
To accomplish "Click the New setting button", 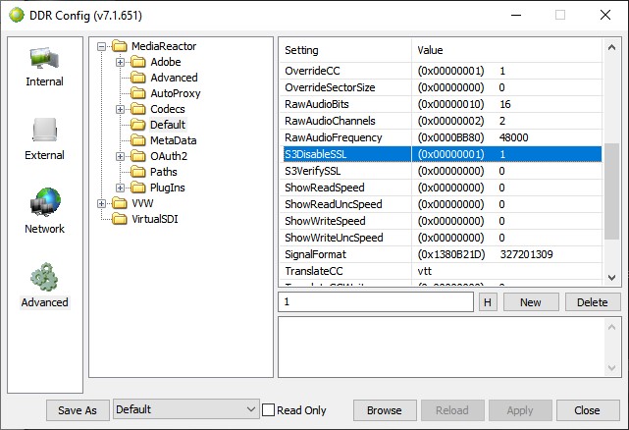I will pyautogui.click(x=531, y=302).
